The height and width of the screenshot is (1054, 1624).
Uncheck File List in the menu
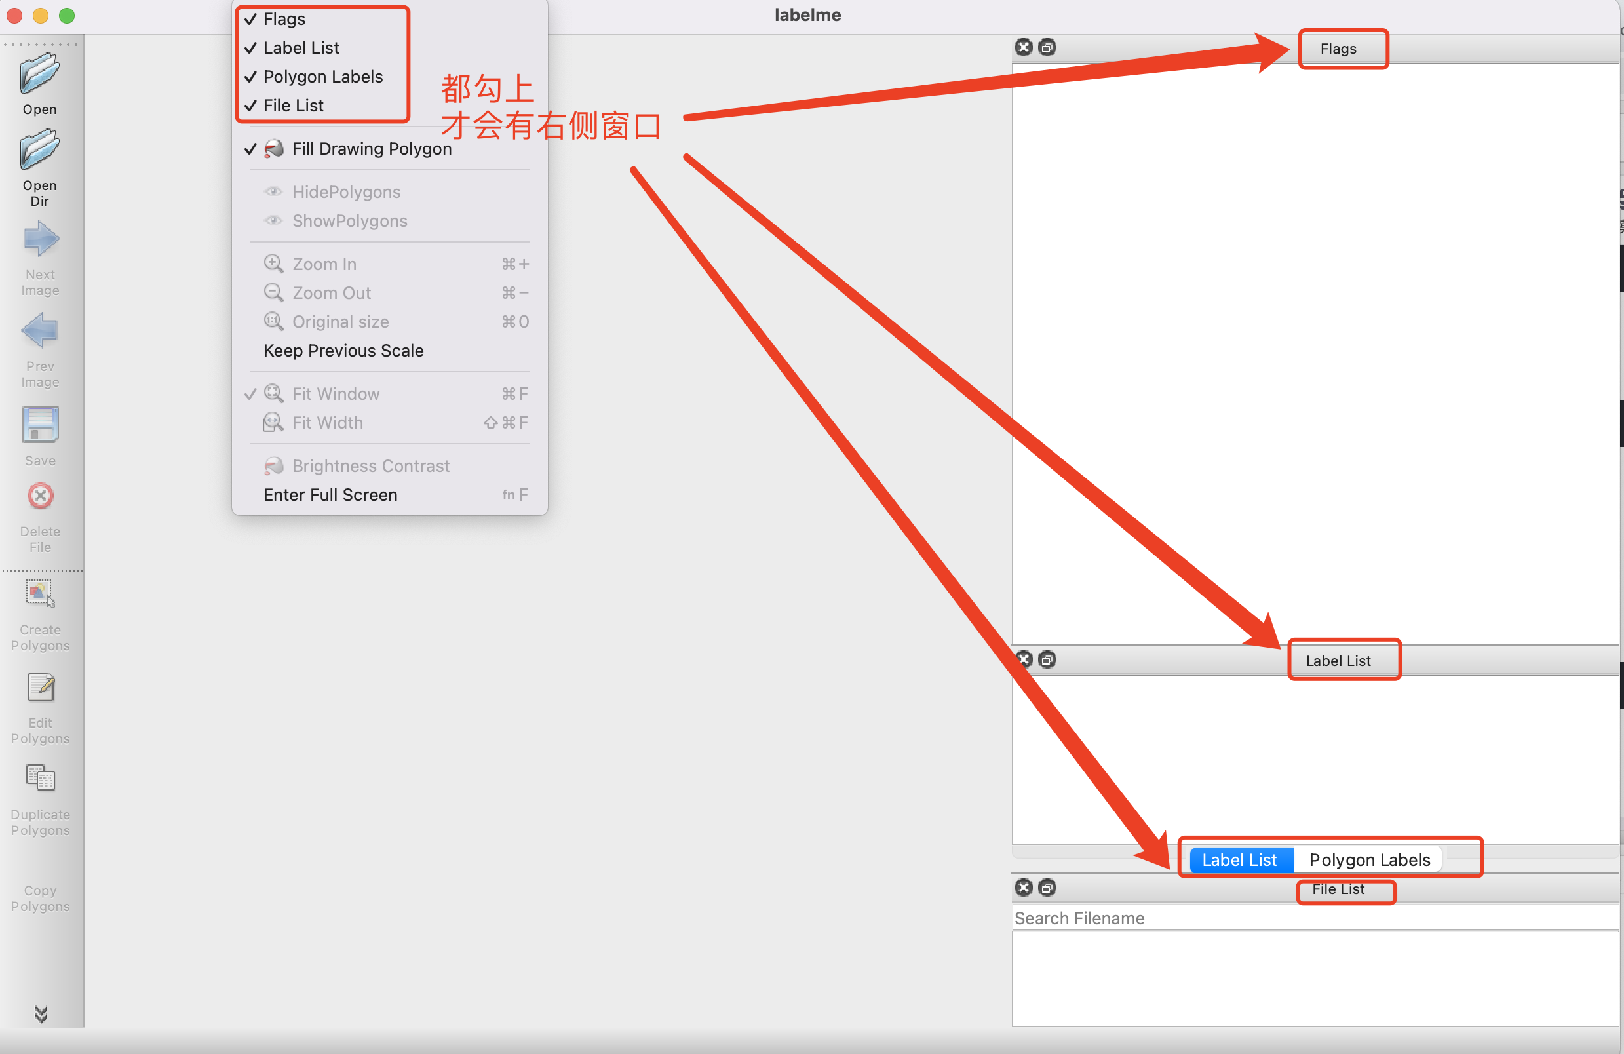click(293, 106)
